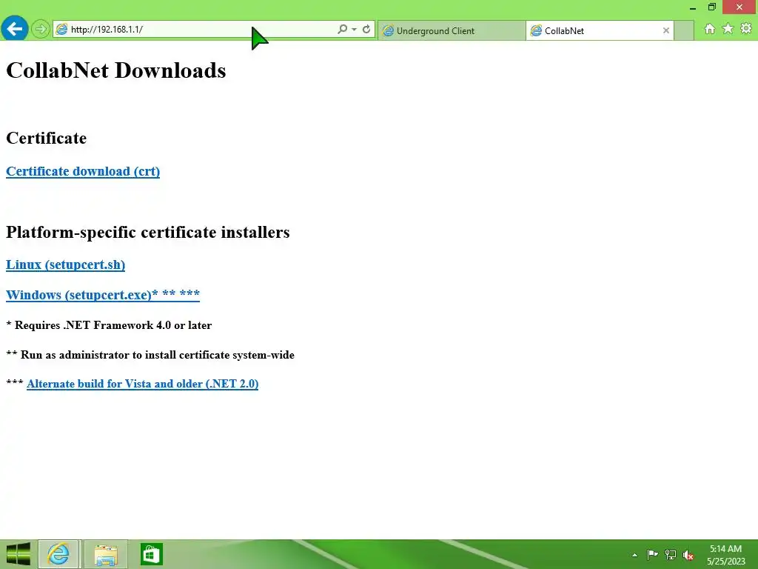Viewport: 758px width, 569px height.
Task: Click the magnifier search icon in address bar
Action: (x=342, y=29)
